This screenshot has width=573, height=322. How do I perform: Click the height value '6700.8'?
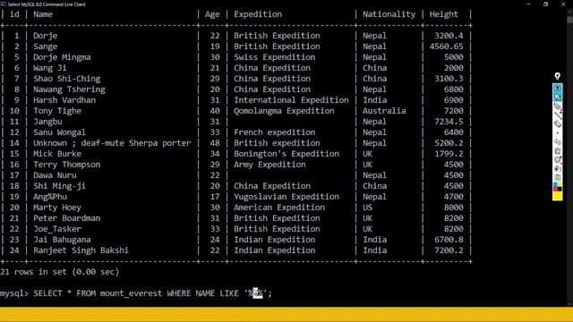449,240
